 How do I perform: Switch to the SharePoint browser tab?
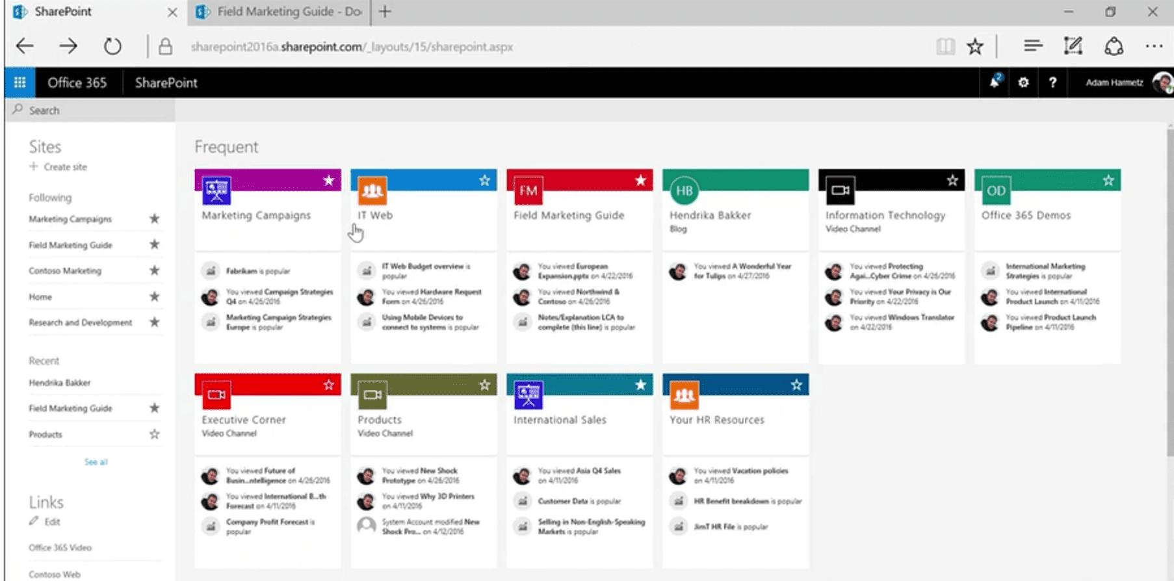coord(96,12)
